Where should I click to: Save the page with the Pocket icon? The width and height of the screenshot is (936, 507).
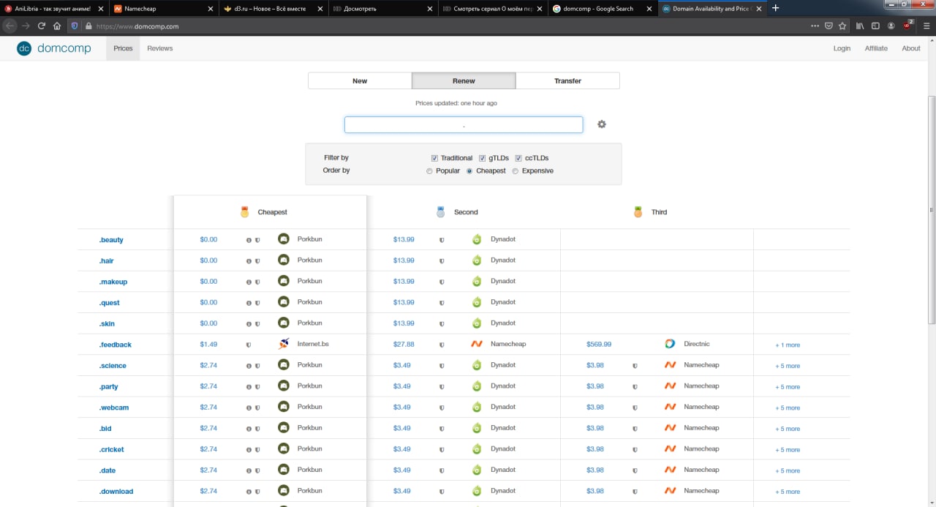(x=829, y=26)
